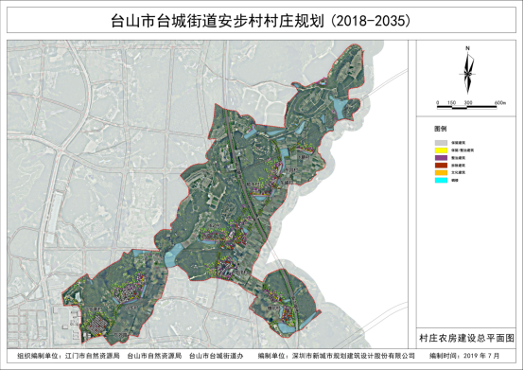Screen dimensions: 524x370
Task: Click the map scale bar
Action: point(467,107)
